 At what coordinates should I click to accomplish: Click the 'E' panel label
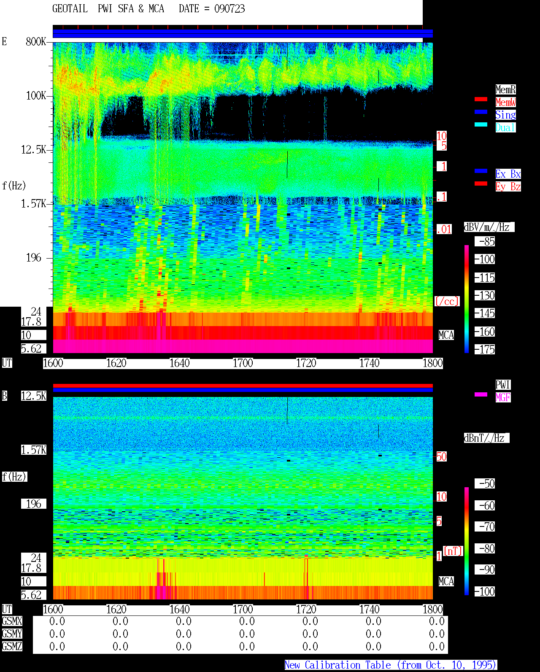click(x=4, y=41)
